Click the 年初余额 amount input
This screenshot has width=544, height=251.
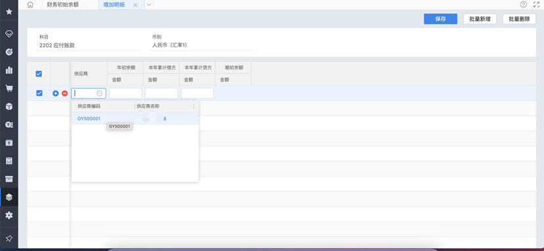(125, 93)
